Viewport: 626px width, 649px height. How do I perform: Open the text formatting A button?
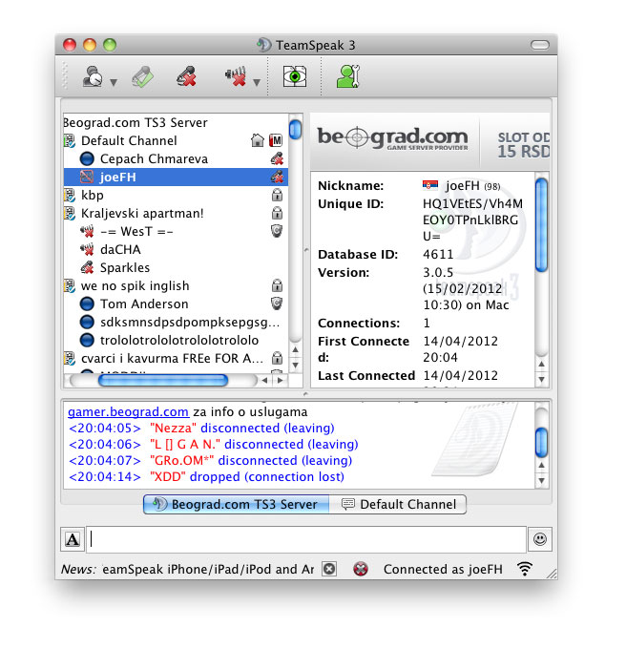(73, 539)
